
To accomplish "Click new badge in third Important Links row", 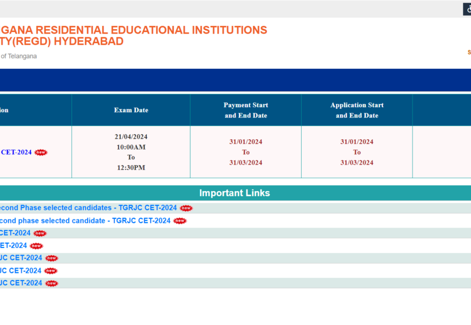I will tap(40, 233).
